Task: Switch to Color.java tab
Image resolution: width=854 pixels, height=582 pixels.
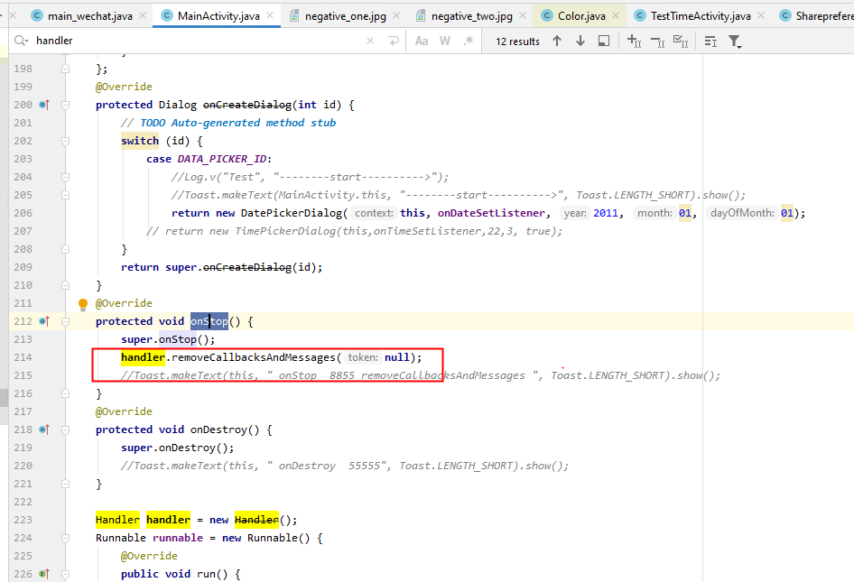Action: click(581, 15)
